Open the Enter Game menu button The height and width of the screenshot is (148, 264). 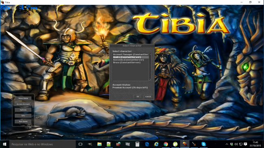coord(23,99)
